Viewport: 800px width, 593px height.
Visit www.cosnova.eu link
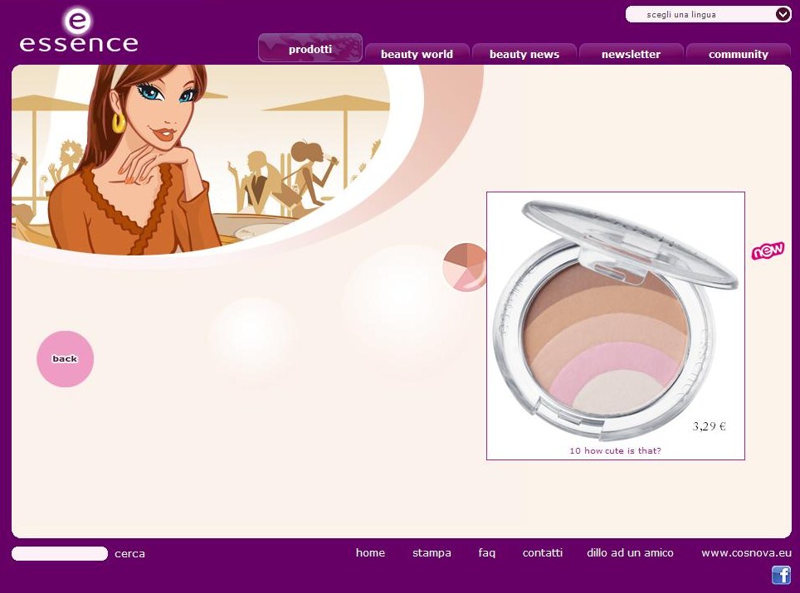(746, 552)
